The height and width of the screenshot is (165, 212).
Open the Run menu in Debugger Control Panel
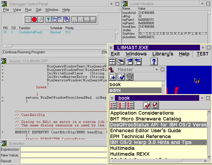point(28,10)
